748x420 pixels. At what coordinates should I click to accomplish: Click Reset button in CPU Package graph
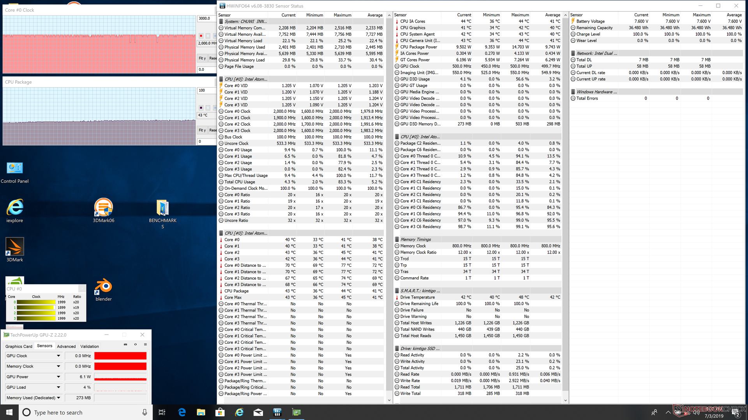pos(212,130)
